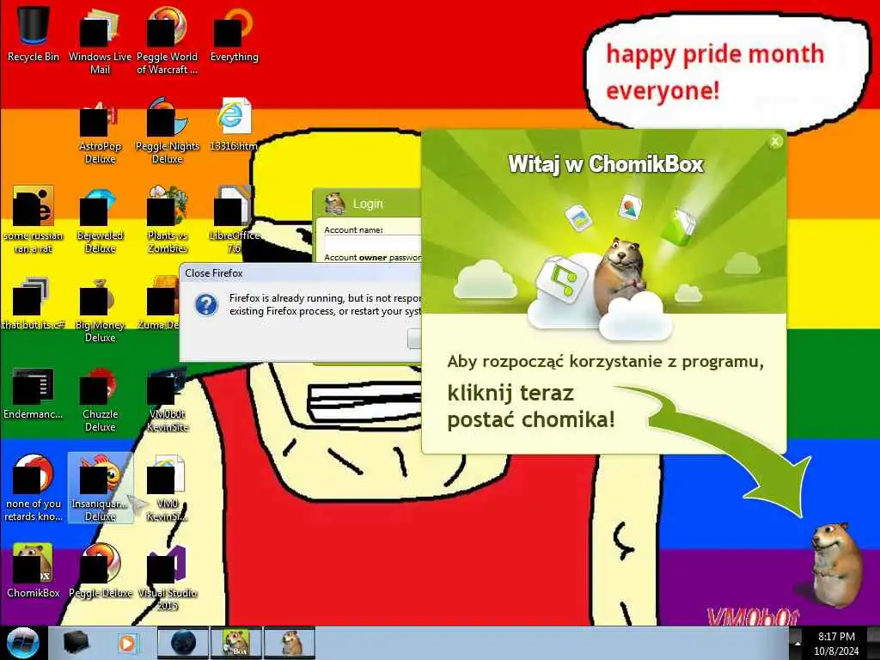The width and height of the screenshot is (880, 660).
Task: Show hidden system tray icons
Action: point(796,643)
